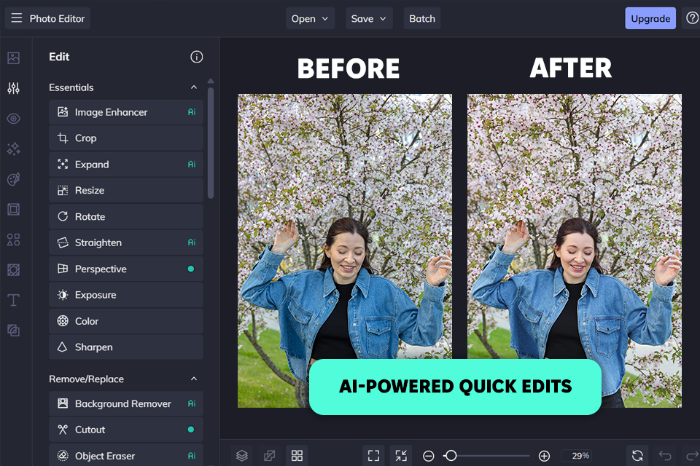The width and height of the screenshot is (700, 466).
Task: Open the Text tool sidebar icon
Action: (13, 300)
